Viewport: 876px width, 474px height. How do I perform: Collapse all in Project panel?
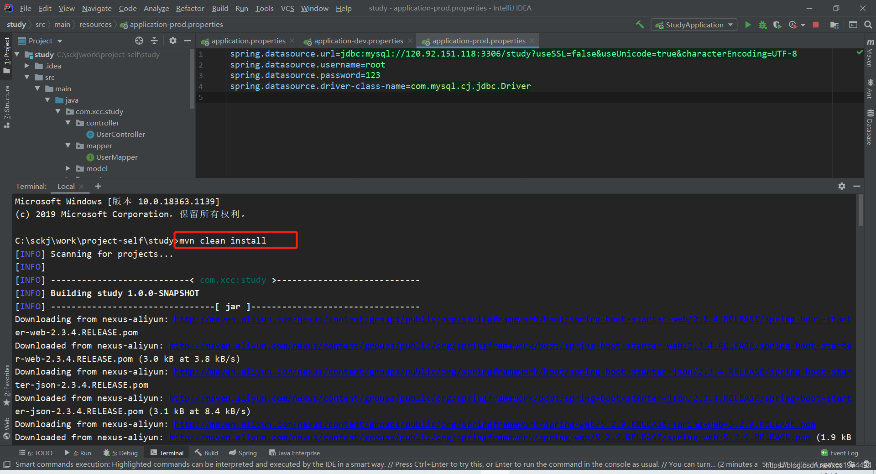pos(154,41)
